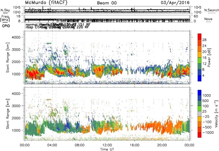Select the -1000 label on Velocity colorbar

[208, 132]
